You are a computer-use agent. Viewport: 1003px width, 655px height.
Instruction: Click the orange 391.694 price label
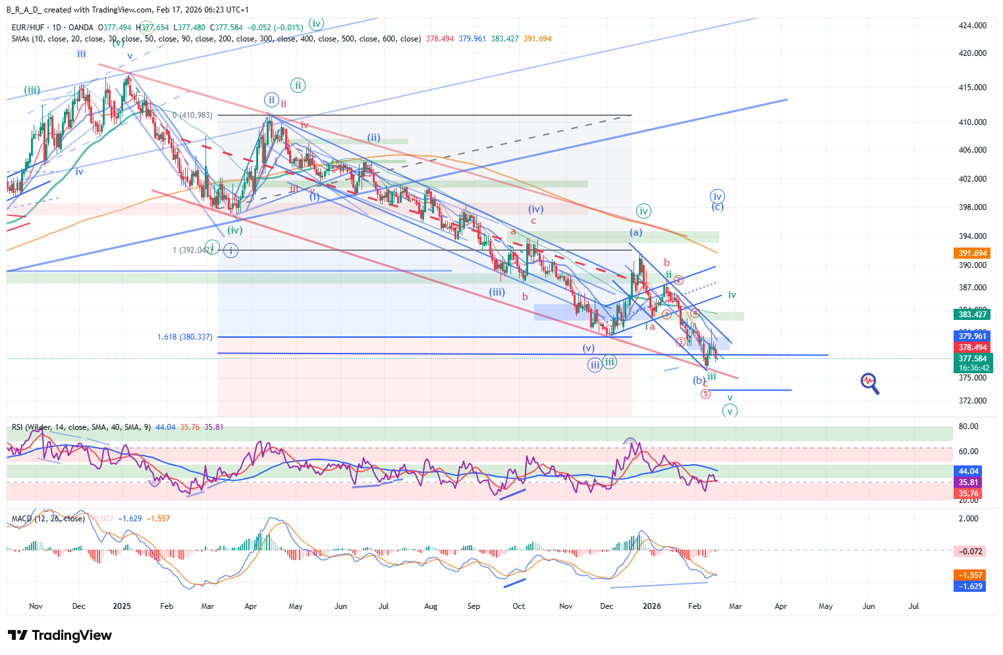(972, 253)
